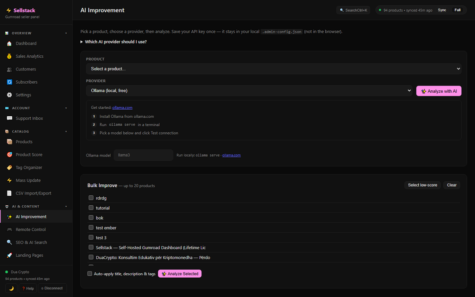The height and width of the screenshot is (297, 475).
Task: Collapse the Overview section arrow
Action: (x=66, y=33)
